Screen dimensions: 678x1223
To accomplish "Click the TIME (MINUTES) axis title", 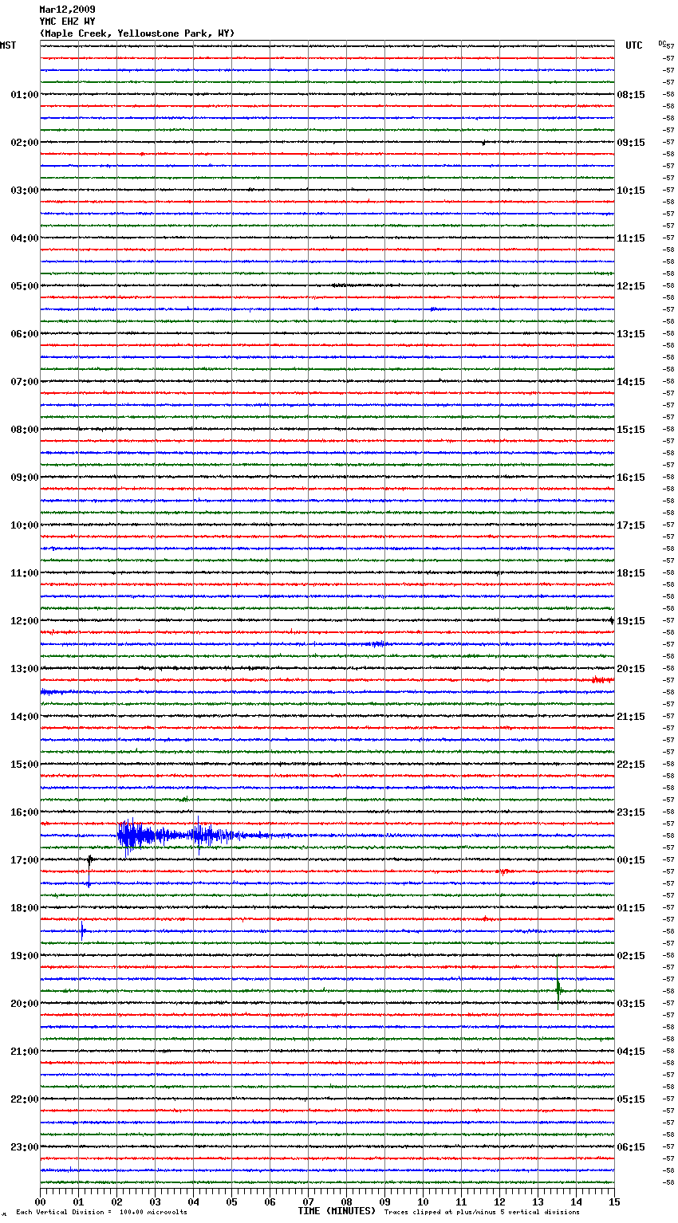I will (x=337, y=1211).
